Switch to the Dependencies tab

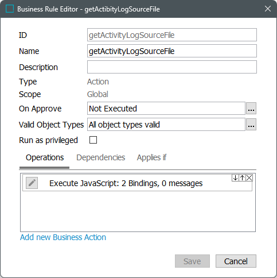click(x=100, y=157)
